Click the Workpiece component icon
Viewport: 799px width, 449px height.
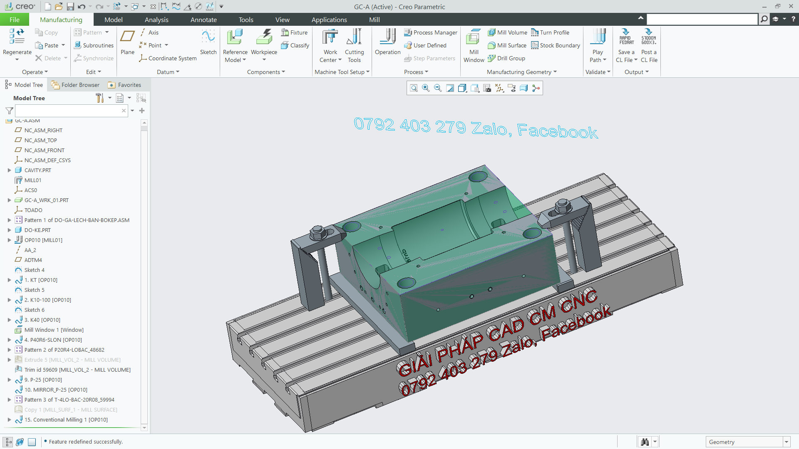coord(264,37)
